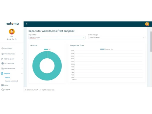Open the user profile icon under Ian

pyautogui.click(x=8, y=39)
